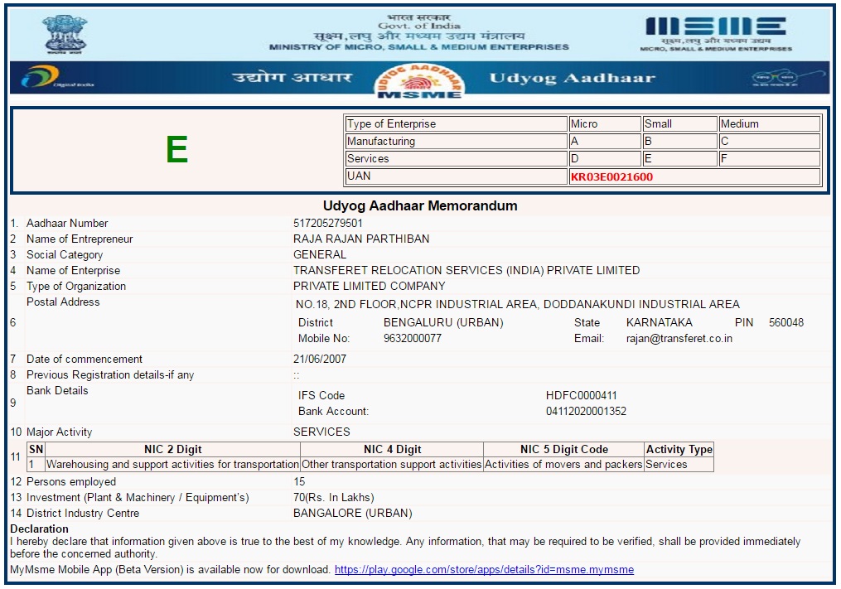Image resolution: width=841 pixels, height=589 pixels.
Task: Click the postal address line NO.18, 2ND FLOOR
Action: (x=518, y=304)
